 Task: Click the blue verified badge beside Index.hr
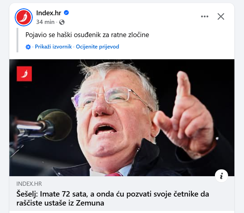pos(66,13)
